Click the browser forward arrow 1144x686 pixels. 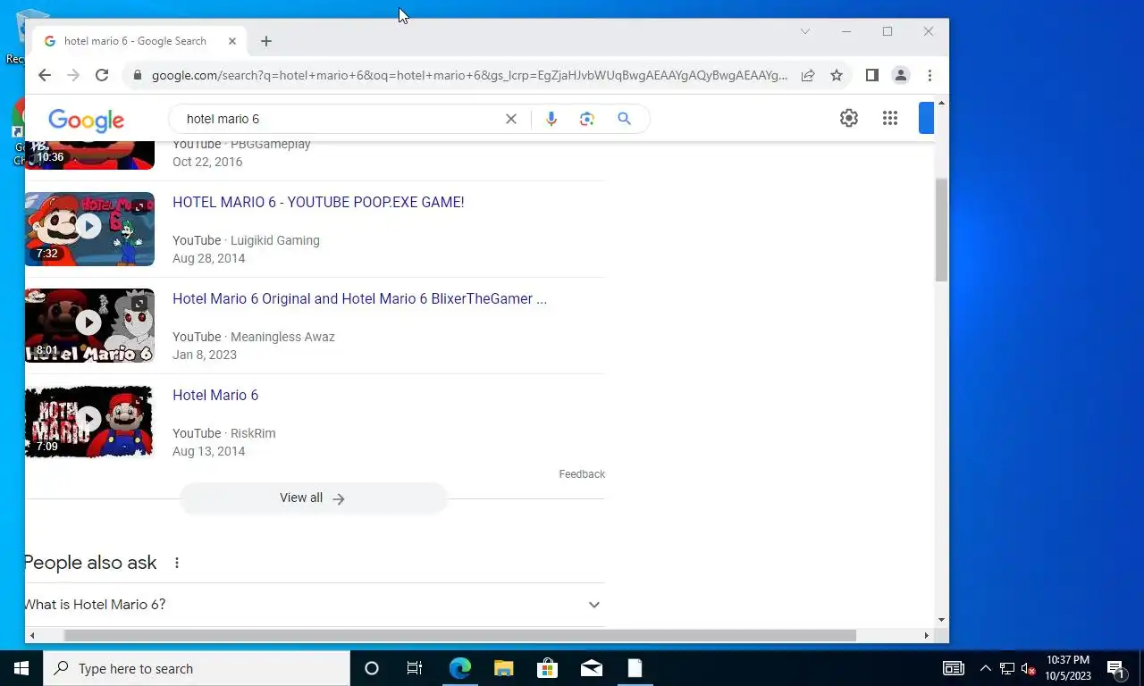pyautogui.click(x=73, y=75)
